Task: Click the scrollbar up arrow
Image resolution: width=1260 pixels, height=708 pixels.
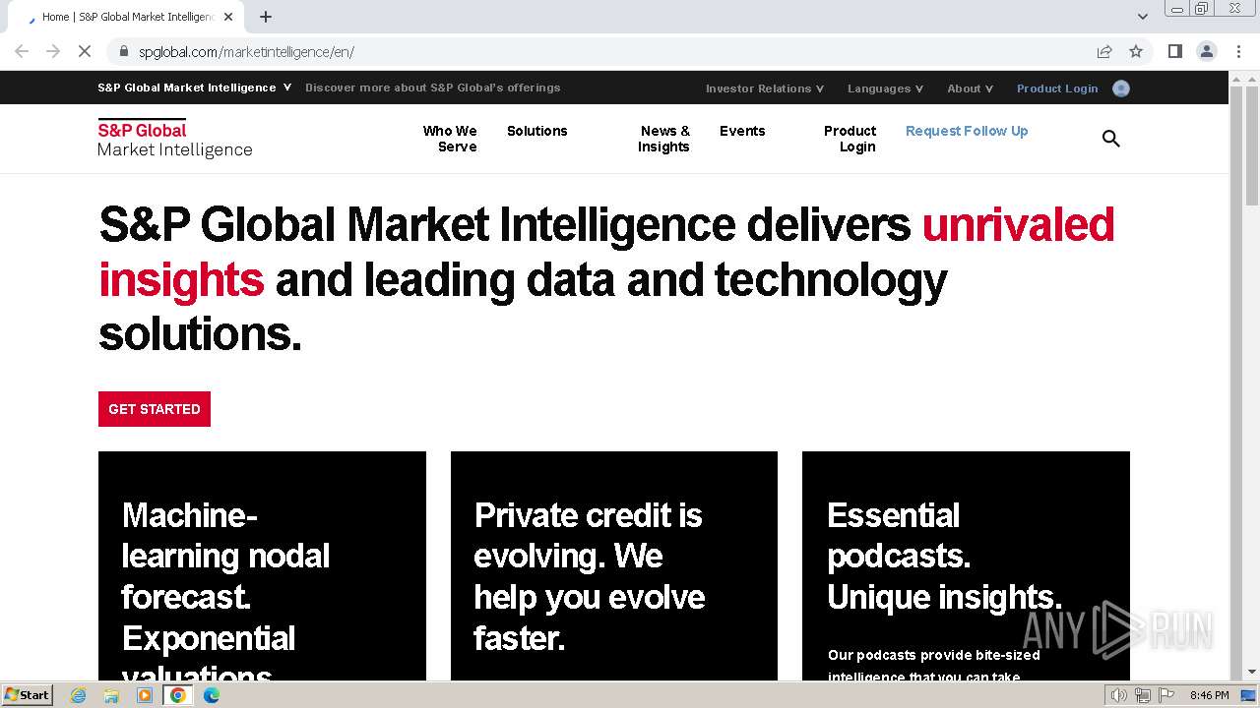Action: click(1251, 79)
